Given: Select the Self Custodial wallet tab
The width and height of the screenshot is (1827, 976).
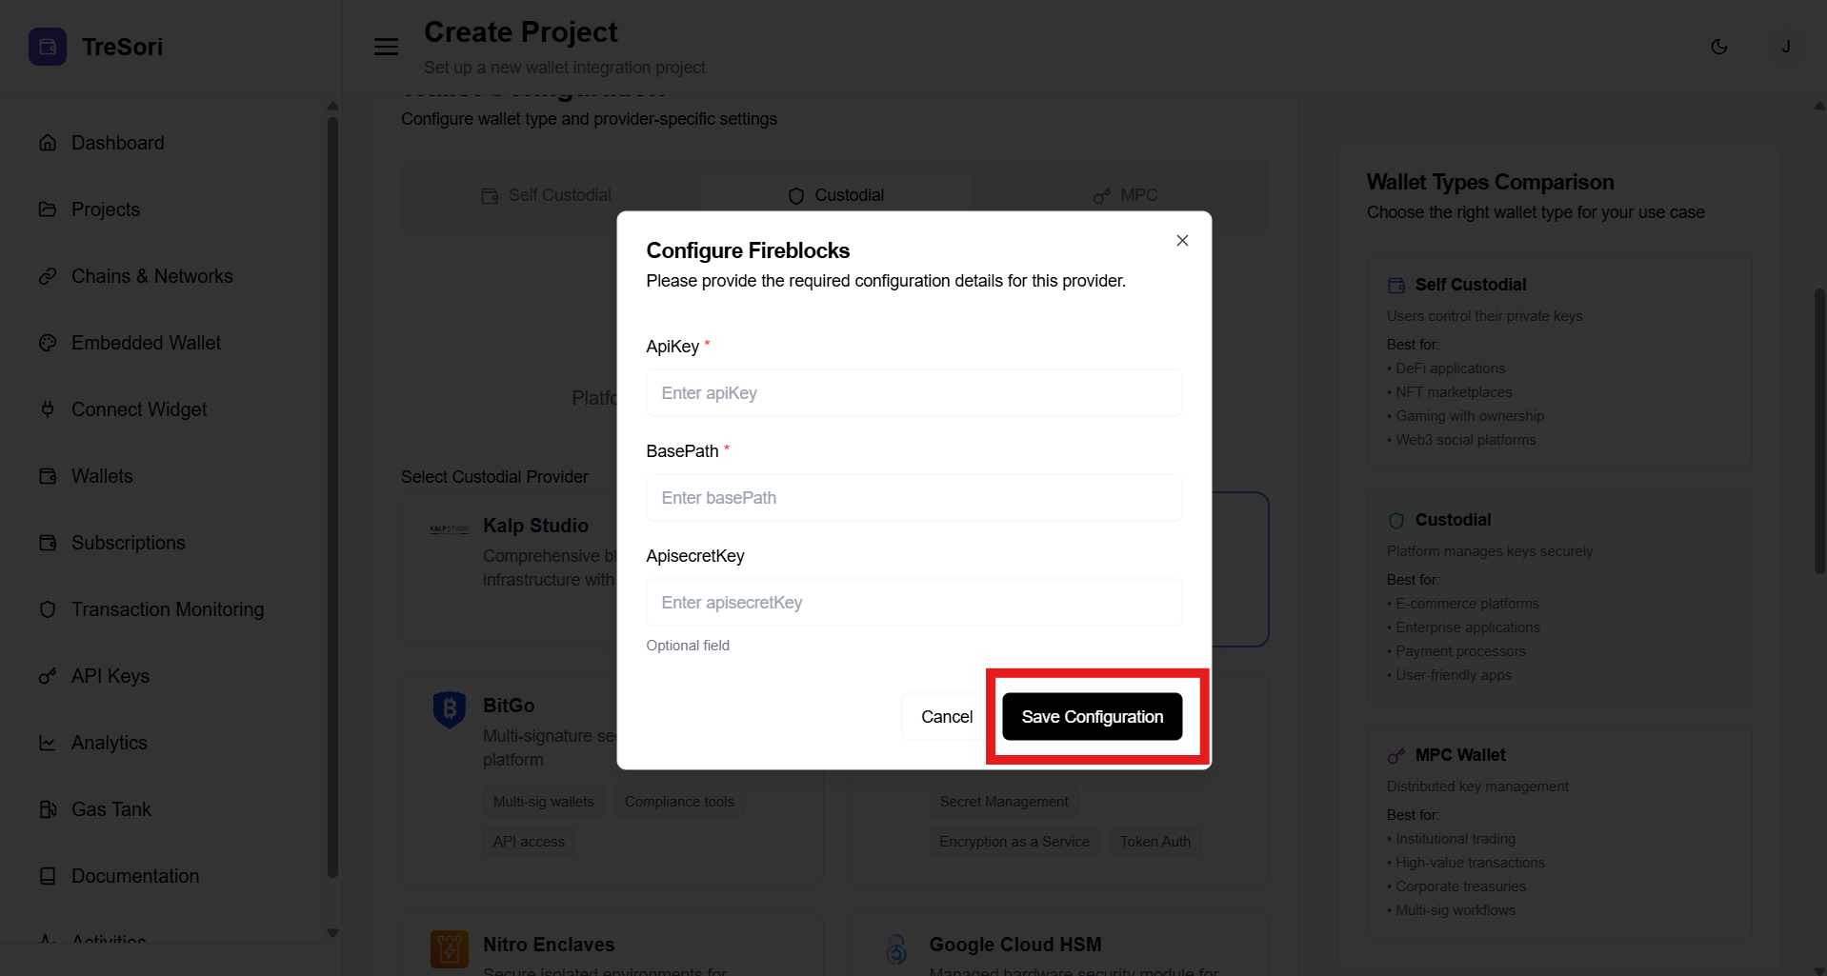Looking at the screenshot, I should 547,195.
